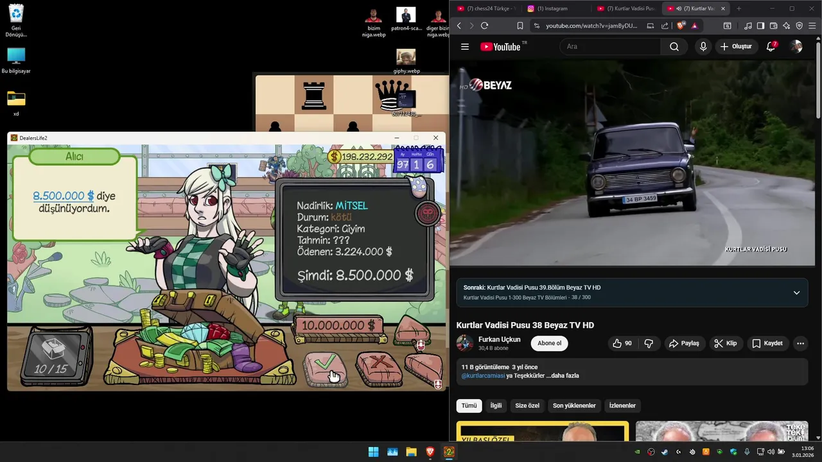Click the Oluştur create button
822x462 pixels.
click(x=736, y=47)
